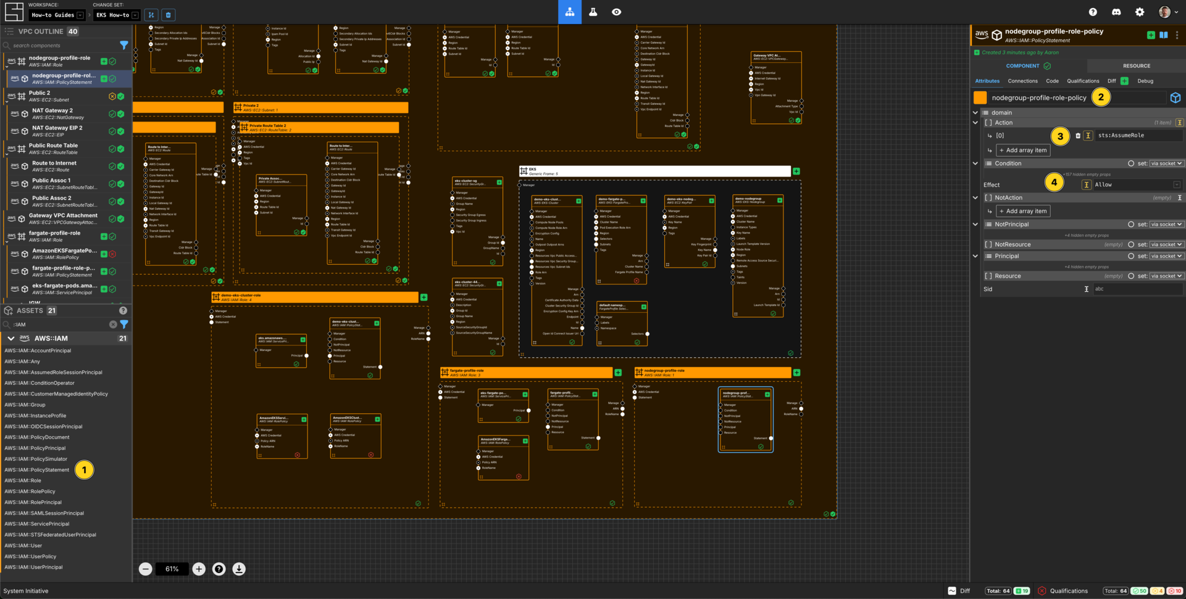The image size is (1186, 599).
Task: Click the 61% zoom level display
Action: pos(172,569)
